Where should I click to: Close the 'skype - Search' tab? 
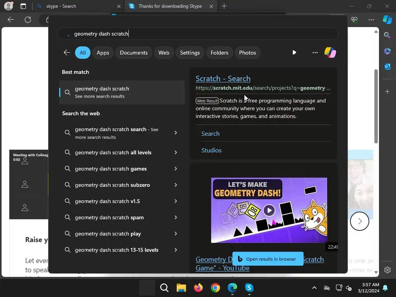119,6
